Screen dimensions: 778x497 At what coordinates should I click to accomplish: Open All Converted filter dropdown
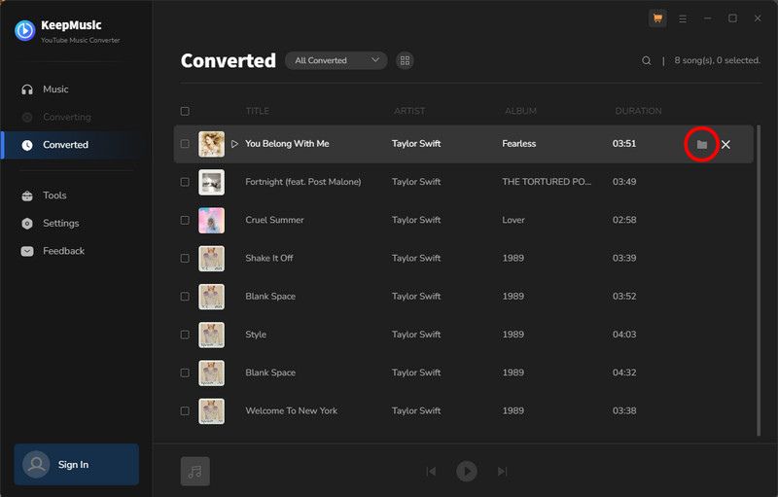pos(336,60)
